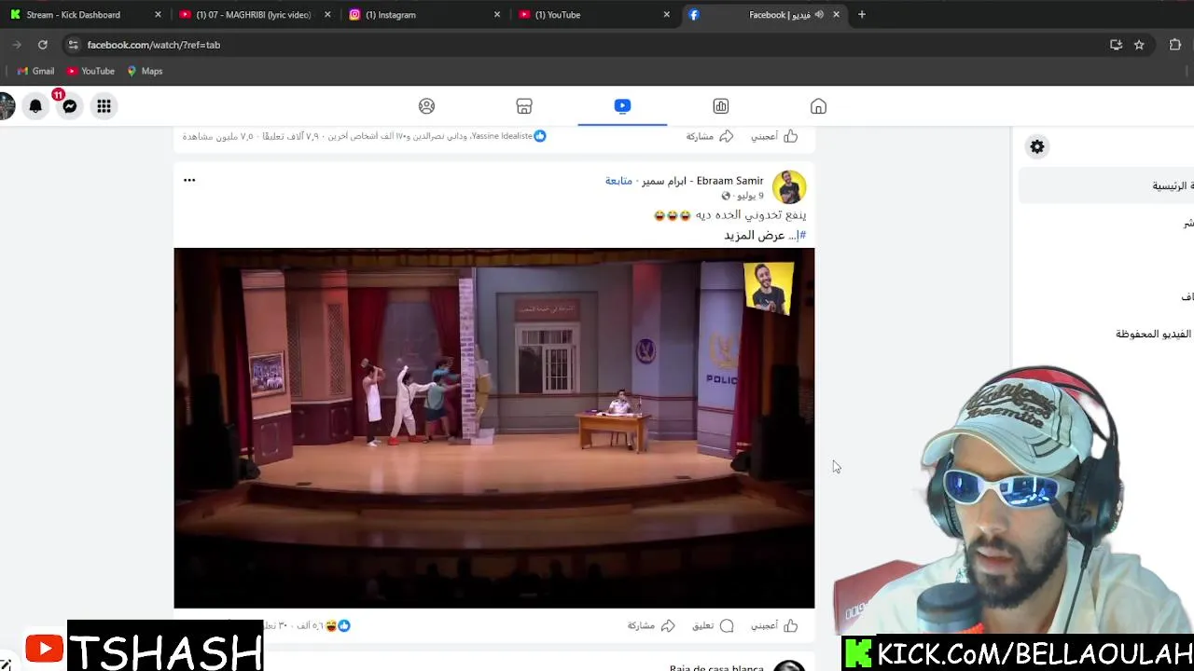Select the Video watch tab icon
The image size is (1194, 671).
pyautogui.click(x=622, y=106)
